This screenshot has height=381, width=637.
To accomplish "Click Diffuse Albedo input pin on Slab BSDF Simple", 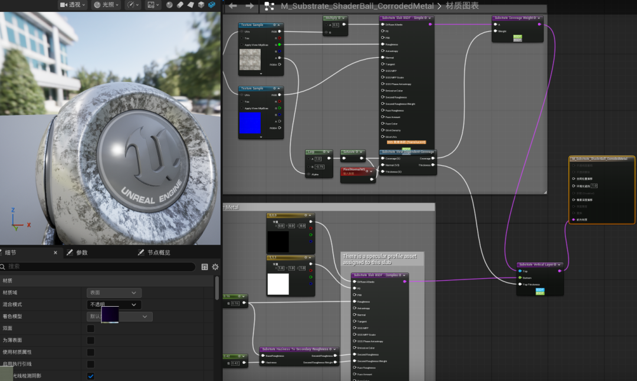I will click(x=383, y=24).
